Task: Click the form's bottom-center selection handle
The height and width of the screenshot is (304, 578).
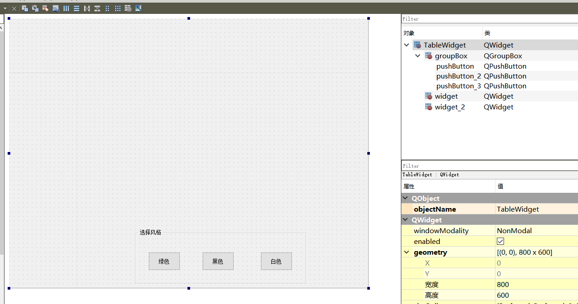Action: click(x=189, y=288)
